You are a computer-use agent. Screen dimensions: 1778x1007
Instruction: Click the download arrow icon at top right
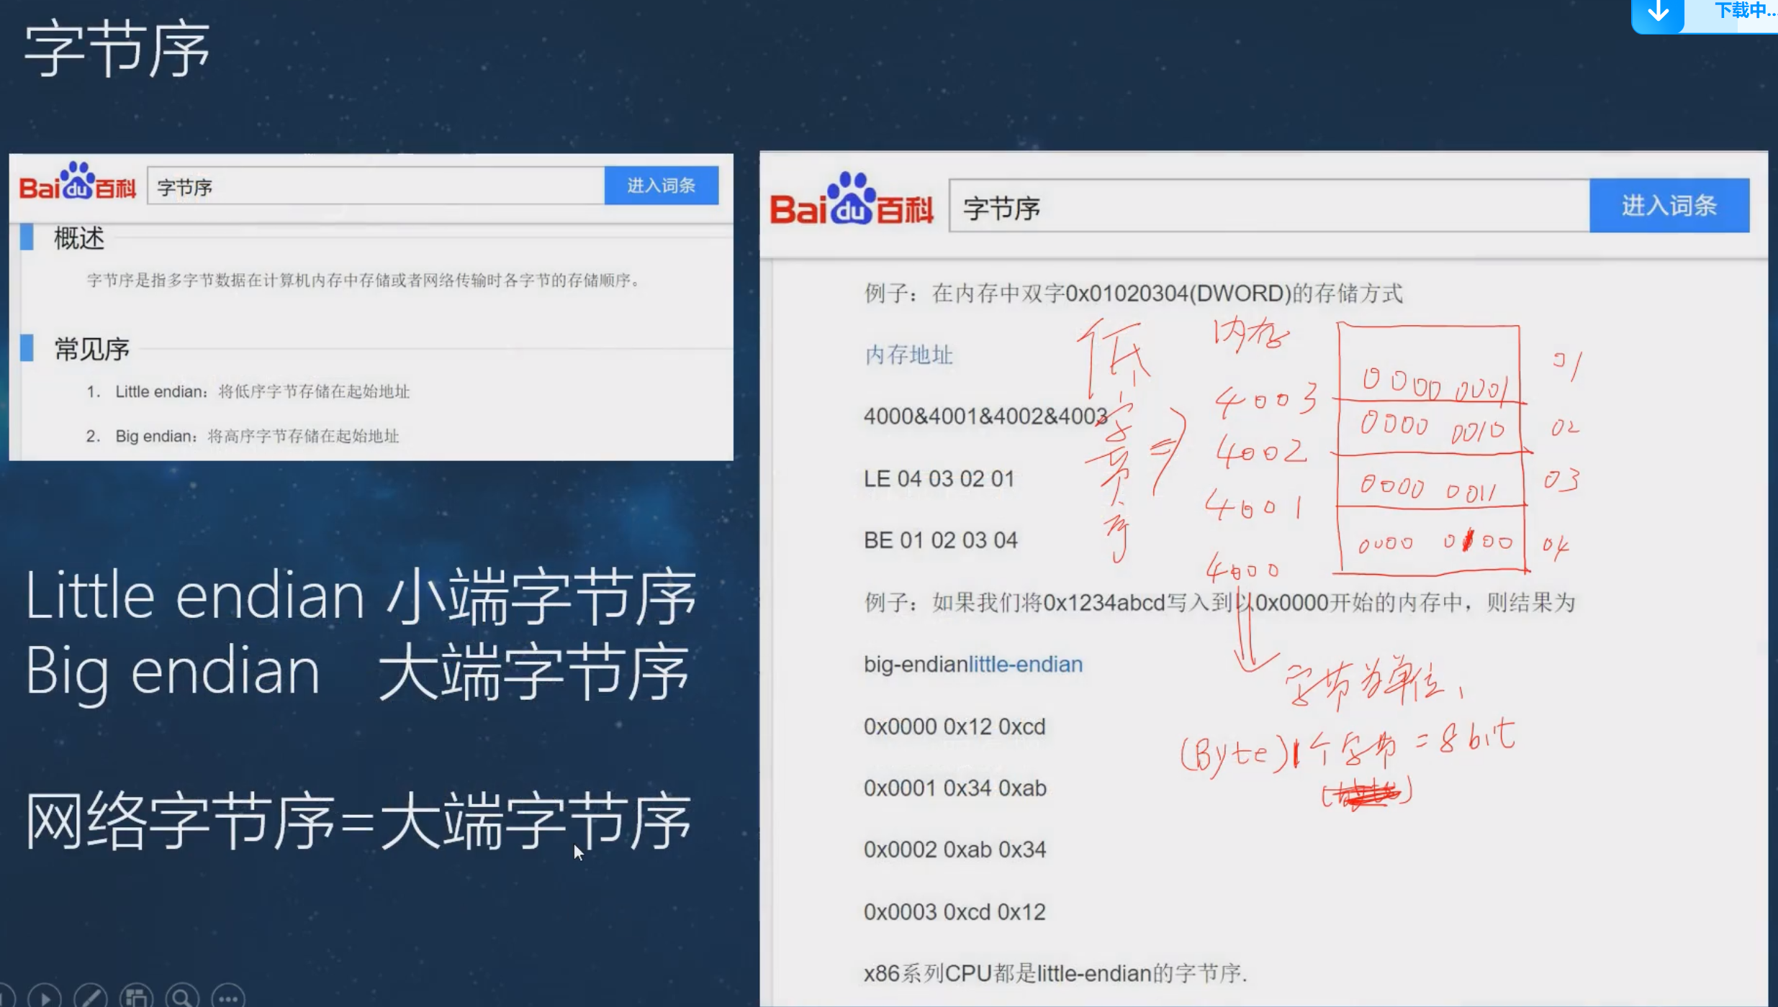point(1658,13)
